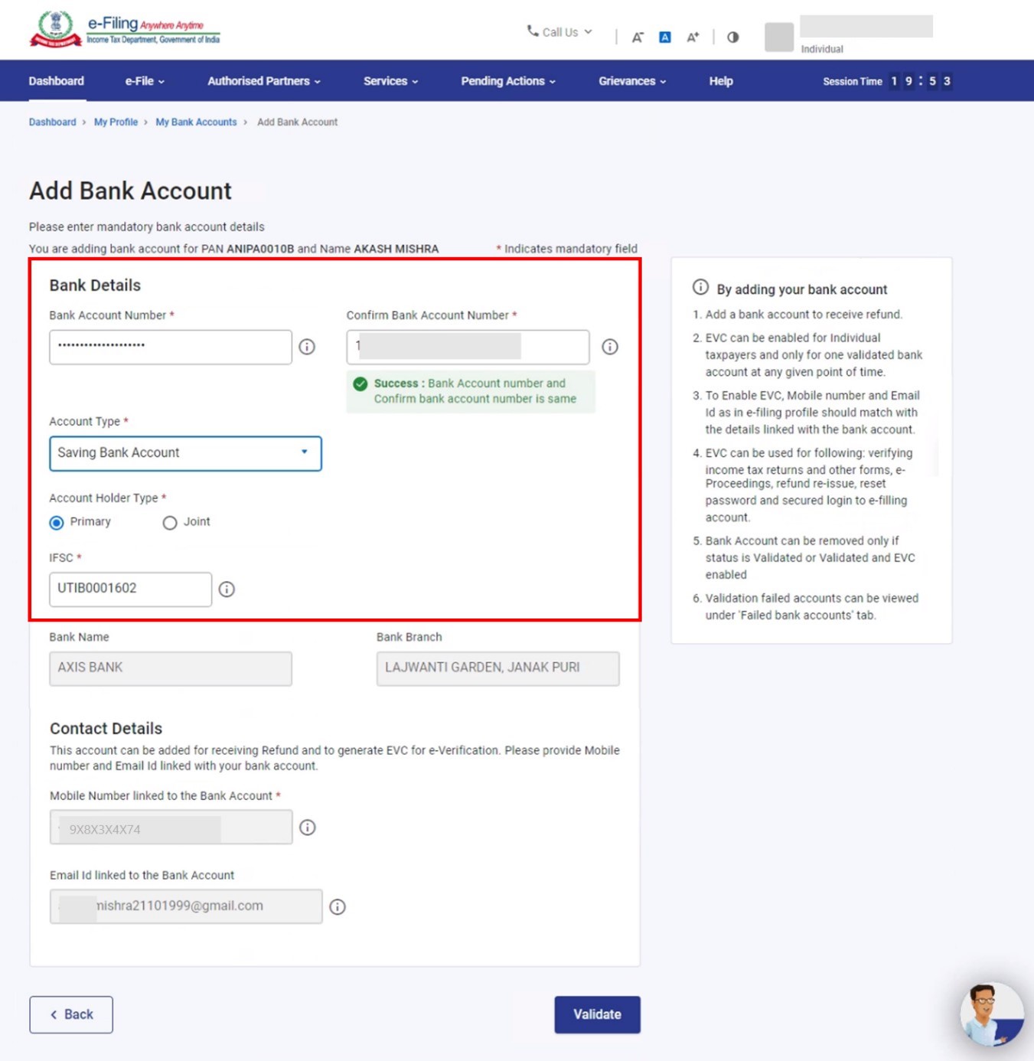Click into the IFSC input field

point(130,589)
